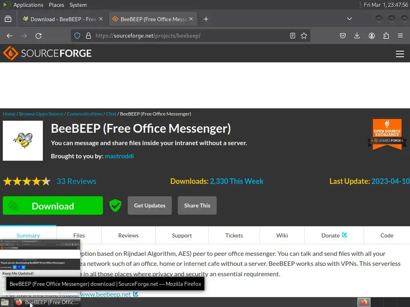Click the Browse Open Source breadcrumb
This screenshot has width=410, height=307.
[x=41, y=114]
